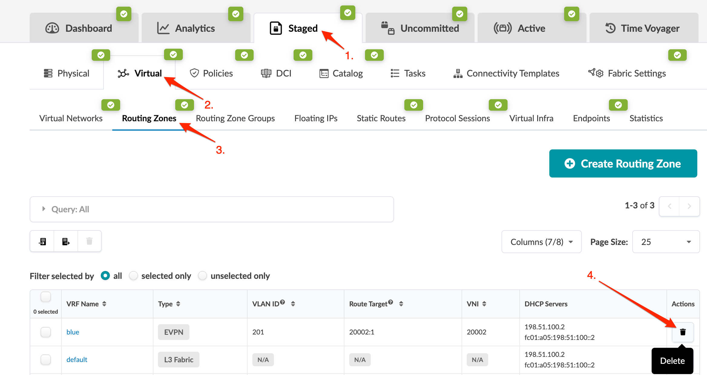Select the 'selected only' filter radio button
Screen dimensions: 707x375
(x=133, y=276)
